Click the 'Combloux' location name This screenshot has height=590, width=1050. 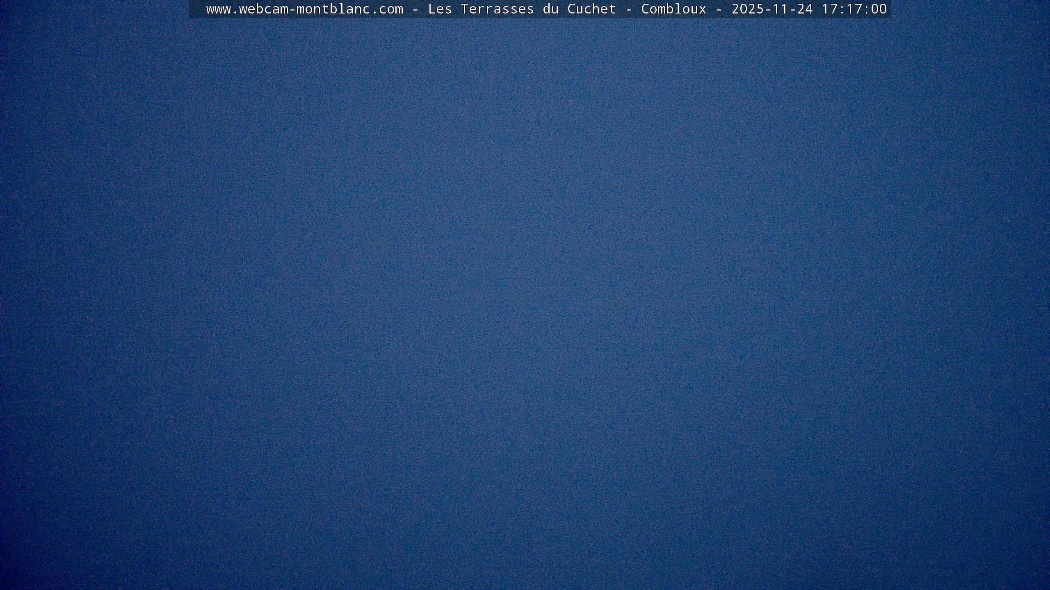673,9
